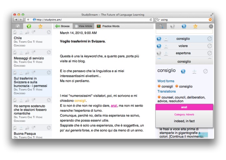The image size is (226, 160).
Task: Star the espertona word
Action: [x=166, y=53]
